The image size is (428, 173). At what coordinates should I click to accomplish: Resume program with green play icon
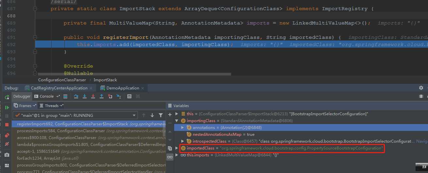coord(7,107)
